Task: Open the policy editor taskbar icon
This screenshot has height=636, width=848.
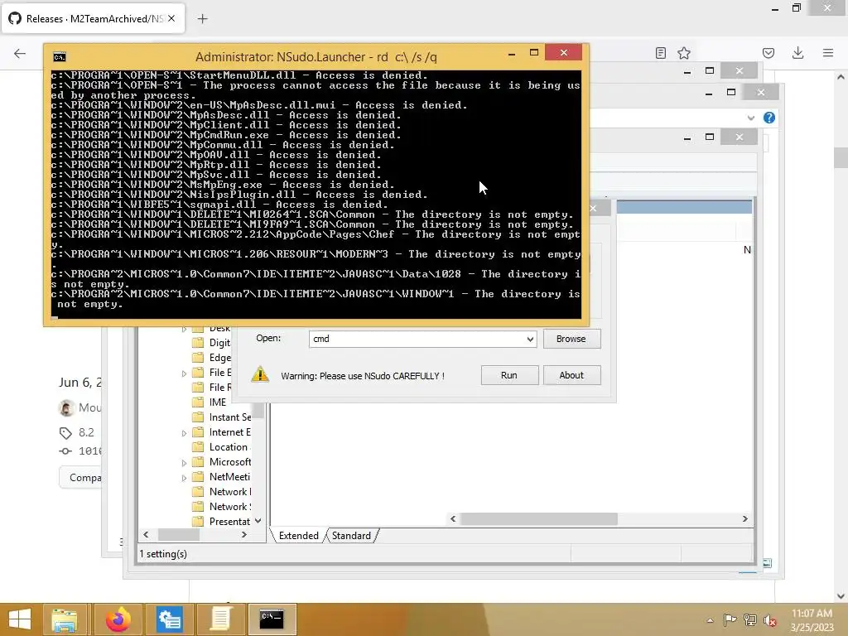Action: [169, 619]
